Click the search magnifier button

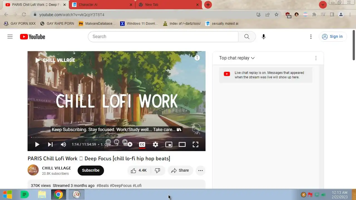247,36
